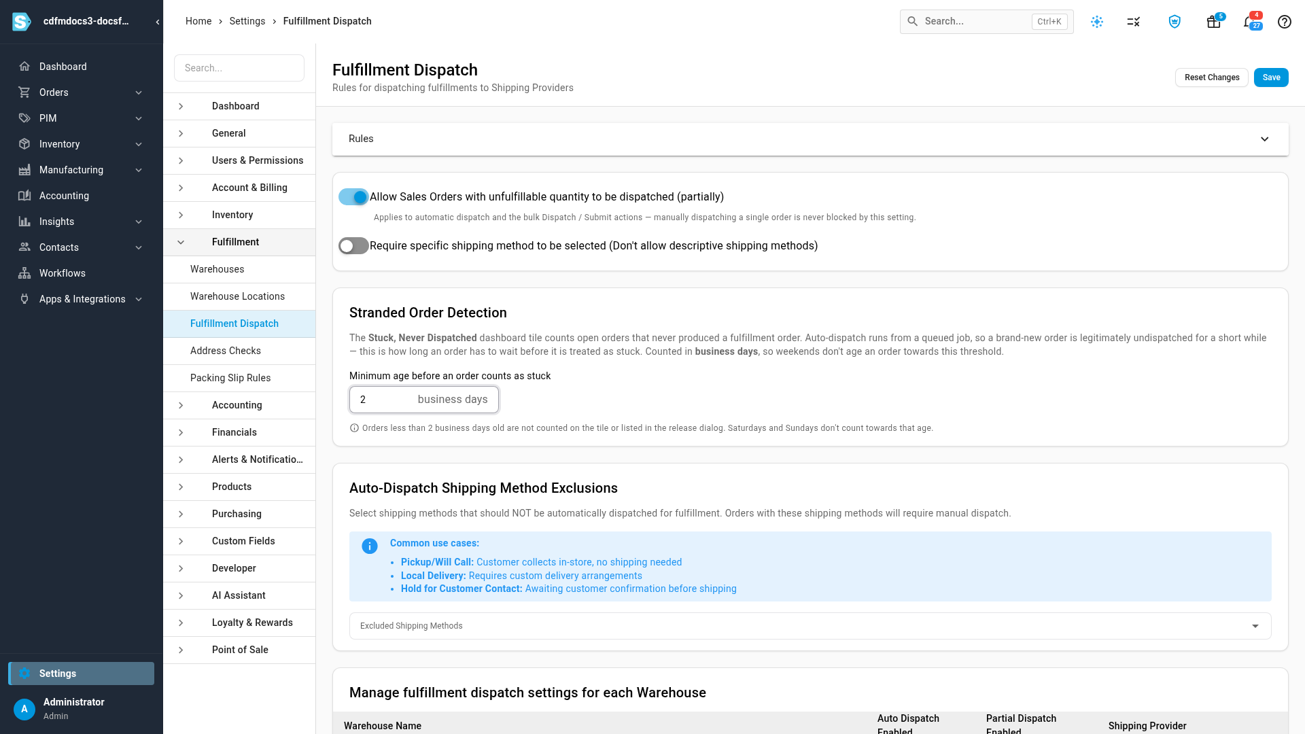The image size is (1305, 734).
Task: Click the Workflows hierarchy icon
Action: pos(24,273)
